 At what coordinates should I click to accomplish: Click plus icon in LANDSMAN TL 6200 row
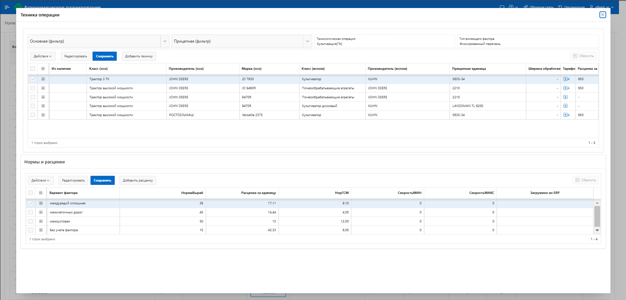[565, 106]
